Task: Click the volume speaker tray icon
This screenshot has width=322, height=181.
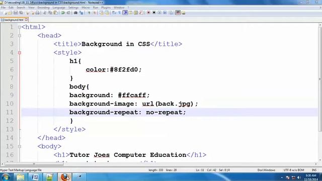Action: [x=299, y=177]
